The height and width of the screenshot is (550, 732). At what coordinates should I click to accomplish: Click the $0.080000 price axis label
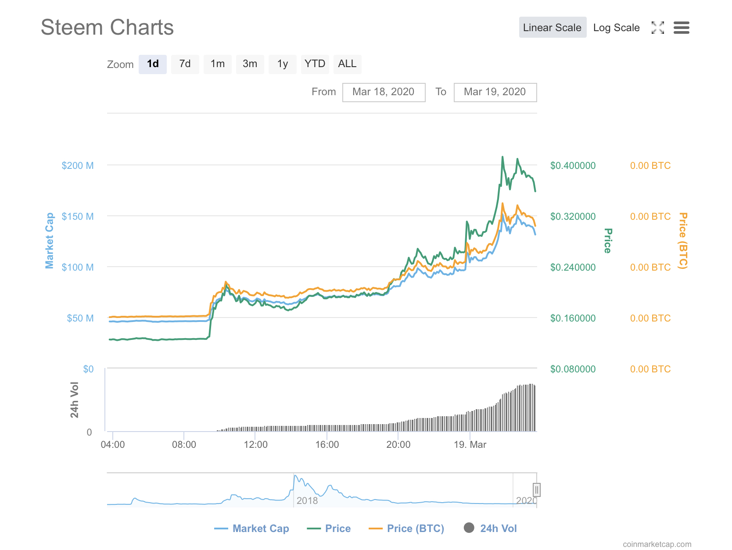click(573, 369)
